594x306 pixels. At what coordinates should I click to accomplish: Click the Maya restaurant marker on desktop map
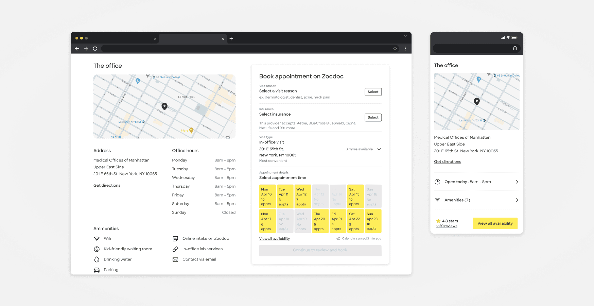[191, 130]
